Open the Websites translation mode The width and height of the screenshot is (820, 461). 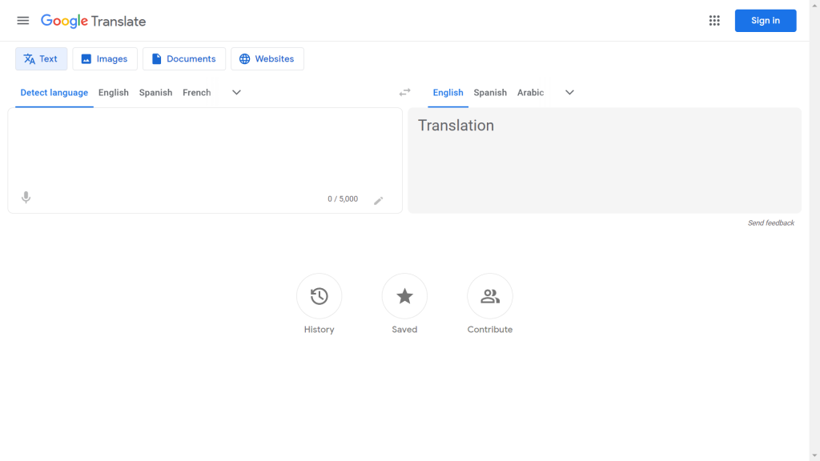click(267, 58)
